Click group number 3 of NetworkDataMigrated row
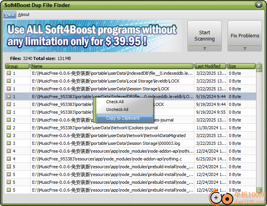Image resolution: width=267 pixels, height=206 pixels. coord(14,136)
